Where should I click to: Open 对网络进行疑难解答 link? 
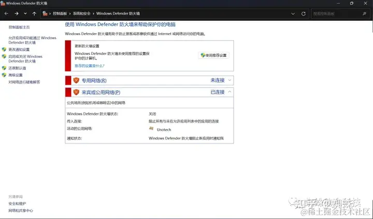pyautogui.click(x=24, y=82)
